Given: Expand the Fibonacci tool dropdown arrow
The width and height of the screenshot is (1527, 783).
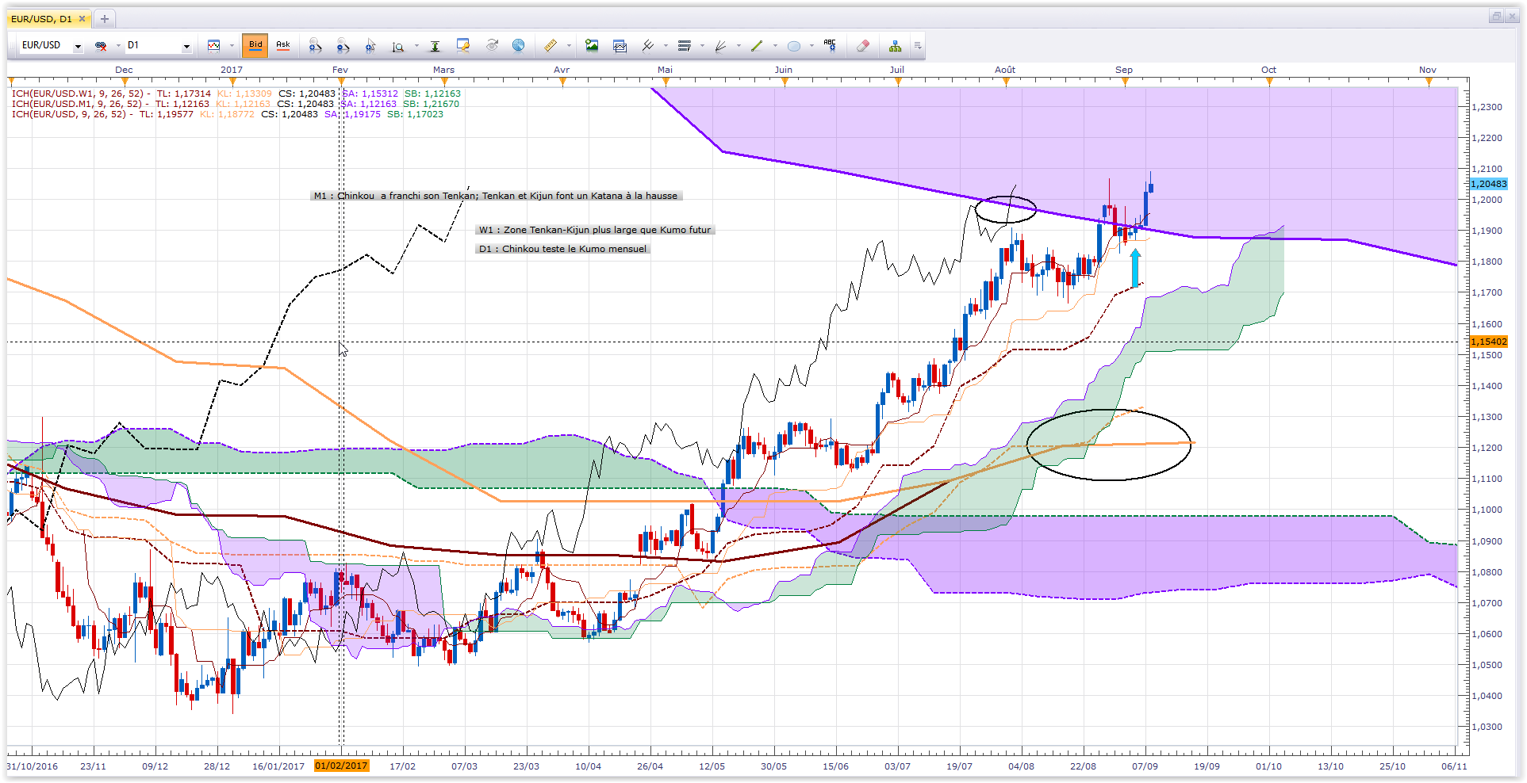Looking at the screenshot, I should (702, 46).
